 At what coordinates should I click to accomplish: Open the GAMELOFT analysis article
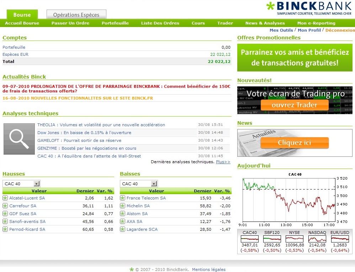click(79, 140)
